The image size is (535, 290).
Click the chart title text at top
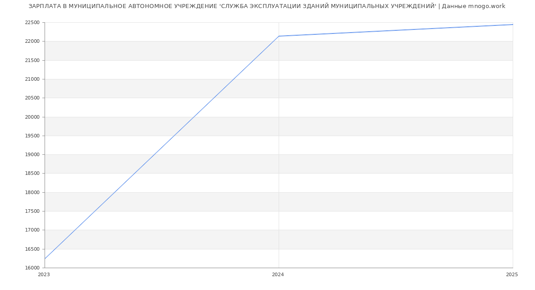(267, 6)
